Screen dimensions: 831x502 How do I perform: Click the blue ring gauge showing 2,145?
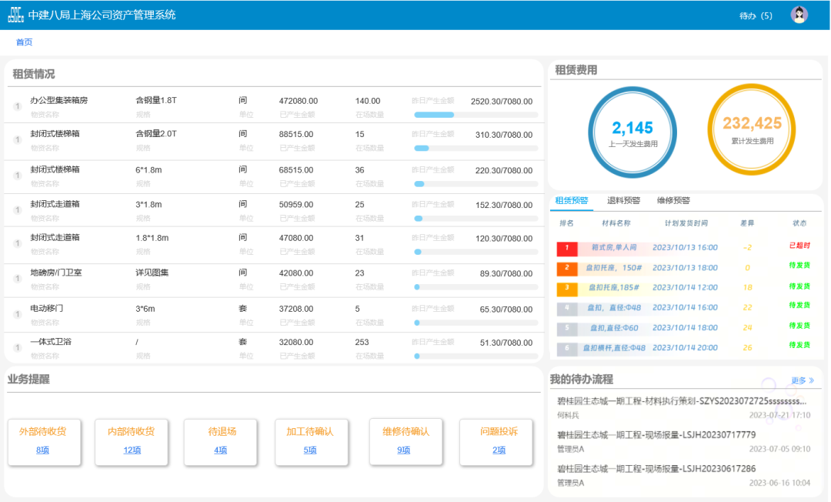pos(632,131)
